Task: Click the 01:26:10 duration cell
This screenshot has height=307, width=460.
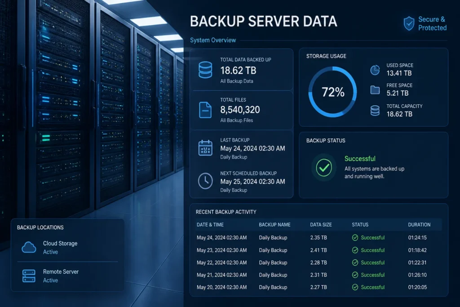Action: pyautogui.click(x=417, y=275)
